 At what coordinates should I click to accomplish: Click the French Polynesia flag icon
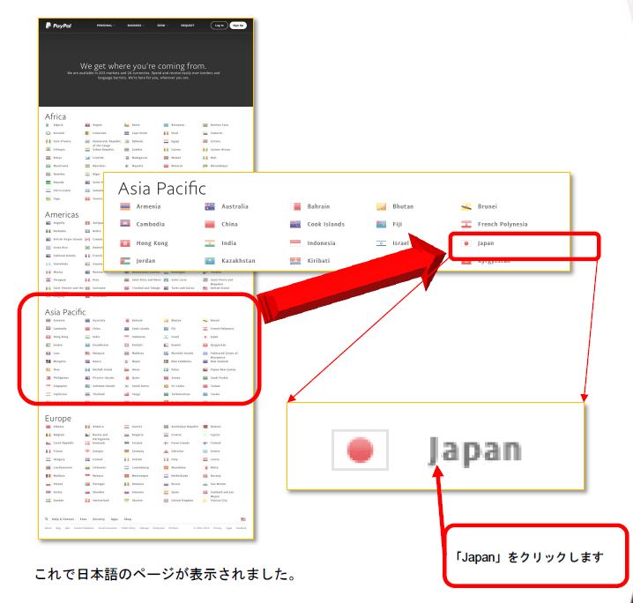pos(466,224)
